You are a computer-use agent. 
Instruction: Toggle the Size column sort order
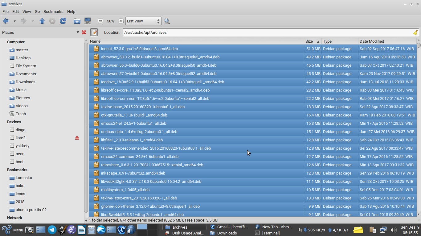(309, 41)
